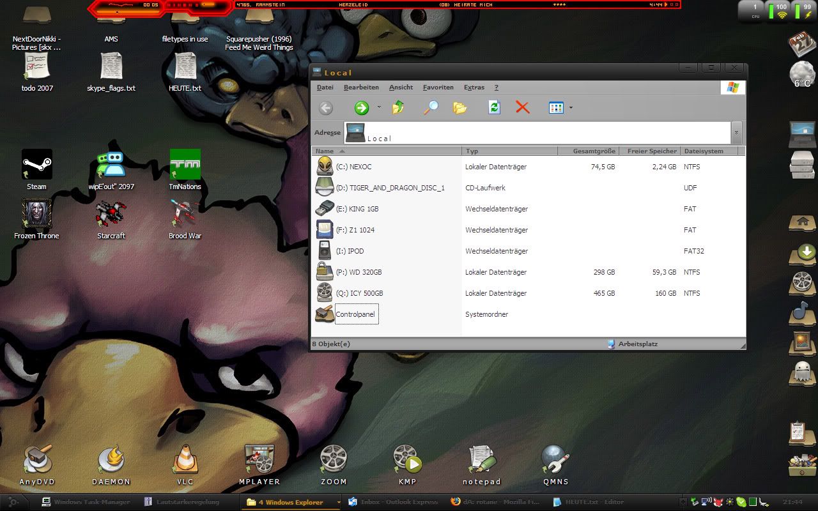
Task: Click the Feb 27 calendar widget
Action: (801, 44)
